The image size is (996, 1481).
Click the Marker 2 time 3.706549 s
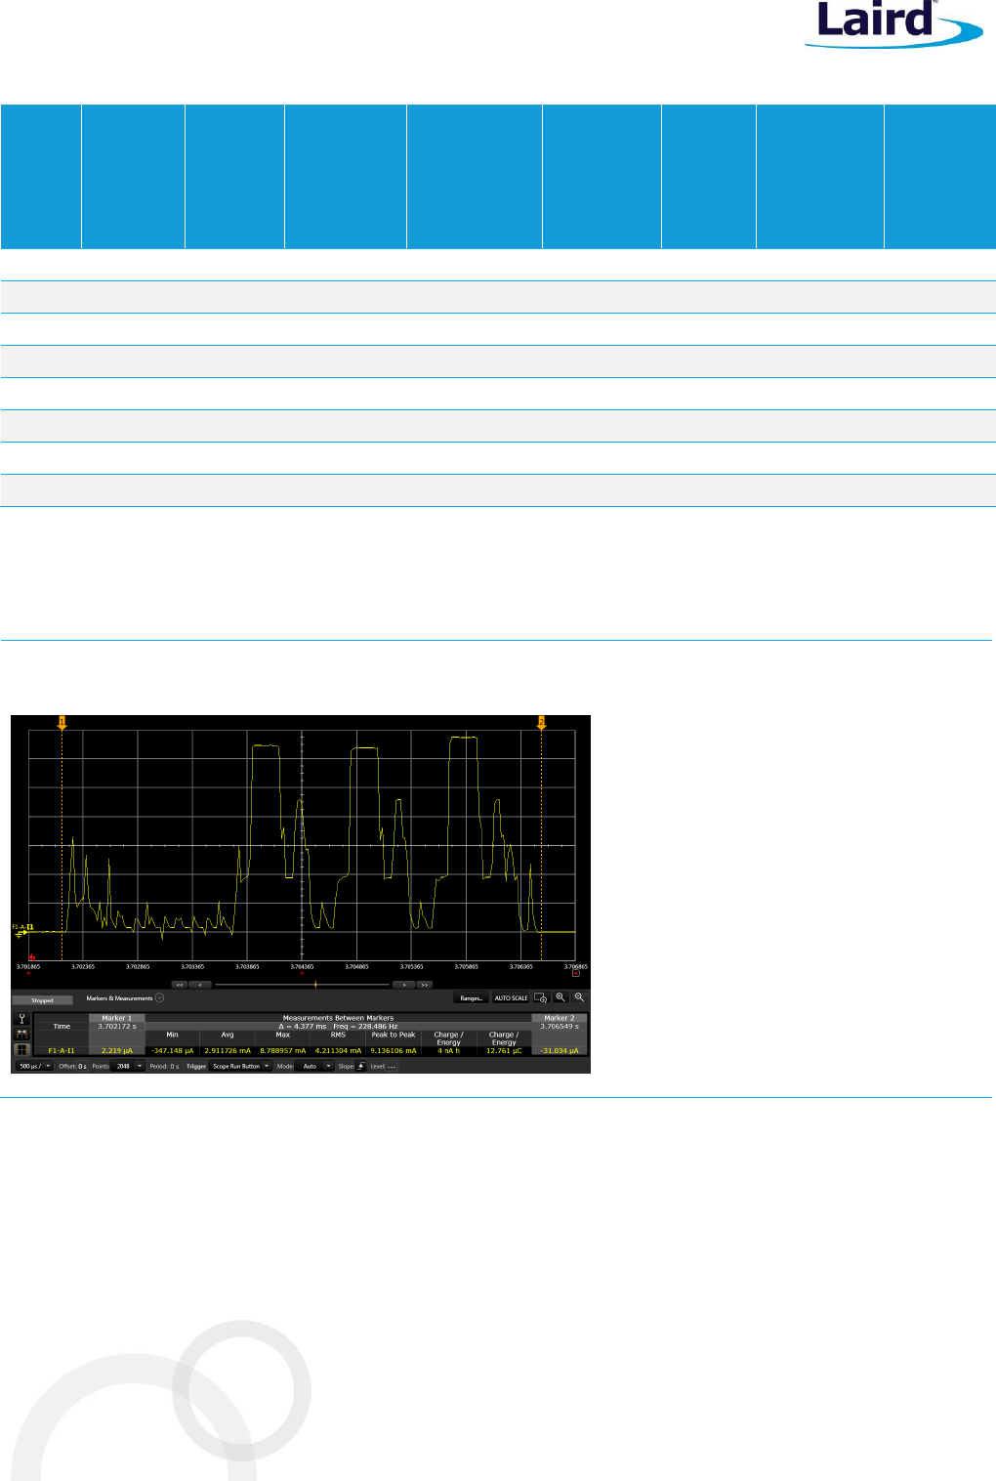[x=560, y=1026]
